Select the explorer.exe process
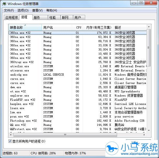Viewport: 159px width, 158px height. coord(78,95)
